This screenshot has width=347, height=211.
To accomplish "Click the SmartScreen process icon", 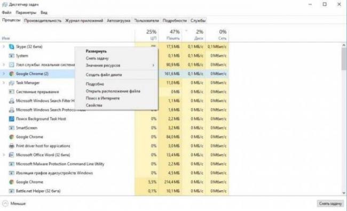I will click(x=12, y=128).
